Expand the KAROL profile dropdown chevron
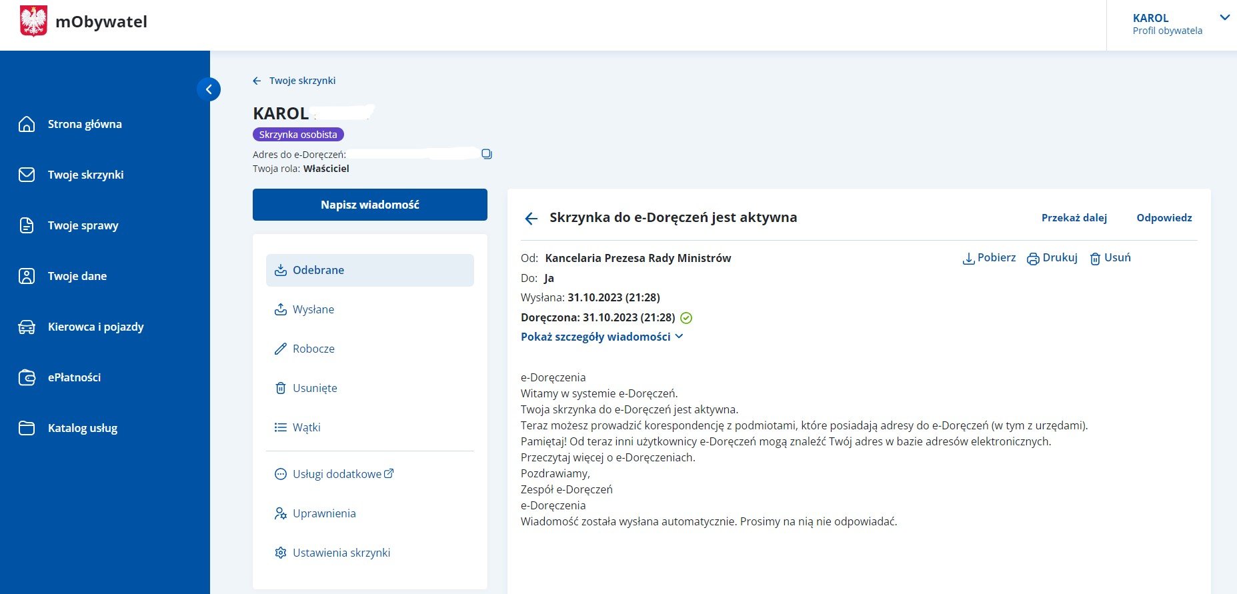This screenshot has width=1237, height=594. pyautogui.click(x=1224, y=18)
